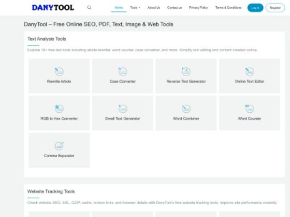Open the Word Counter link

[249, 119]
